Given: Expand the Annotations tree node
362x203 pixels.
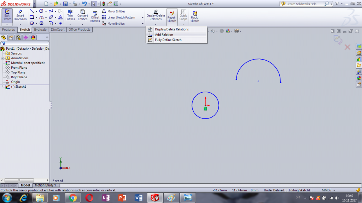Looking at the screenshot, I should coord(3,58).
